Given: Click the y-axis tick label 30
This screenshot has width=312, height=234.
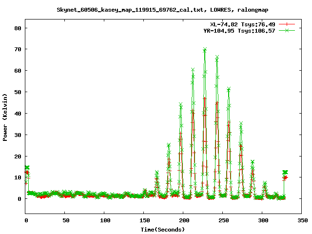Looking at the screenshot, I should click(x=18, y=135).
